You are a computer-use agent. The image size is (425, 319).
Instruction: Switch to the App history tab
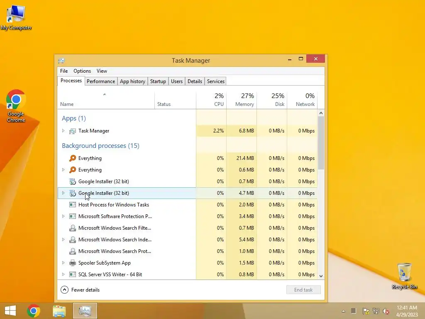point(132,81)
